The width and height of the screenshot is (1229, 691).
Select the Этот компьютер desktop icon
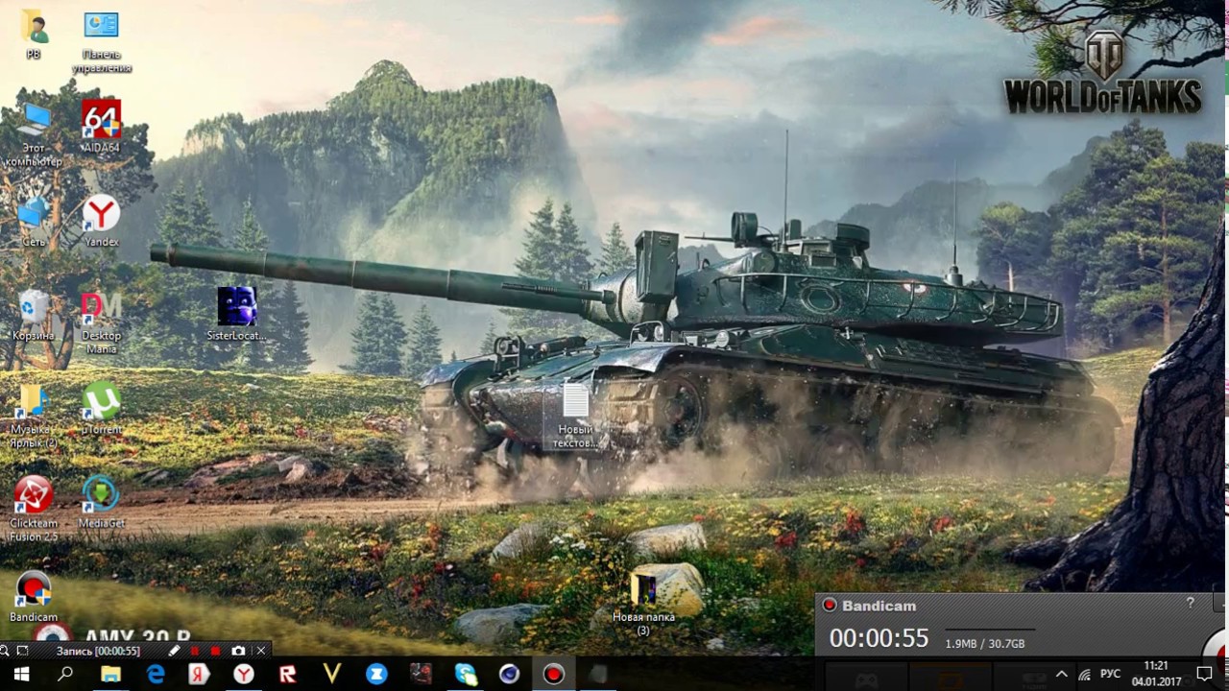coord(34,133)
